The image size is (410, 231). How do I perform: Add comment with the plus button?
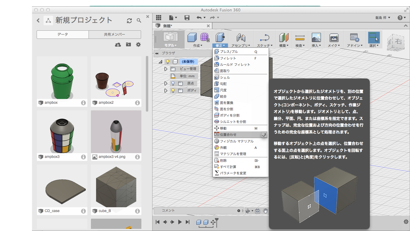click(x=239, y=211)
